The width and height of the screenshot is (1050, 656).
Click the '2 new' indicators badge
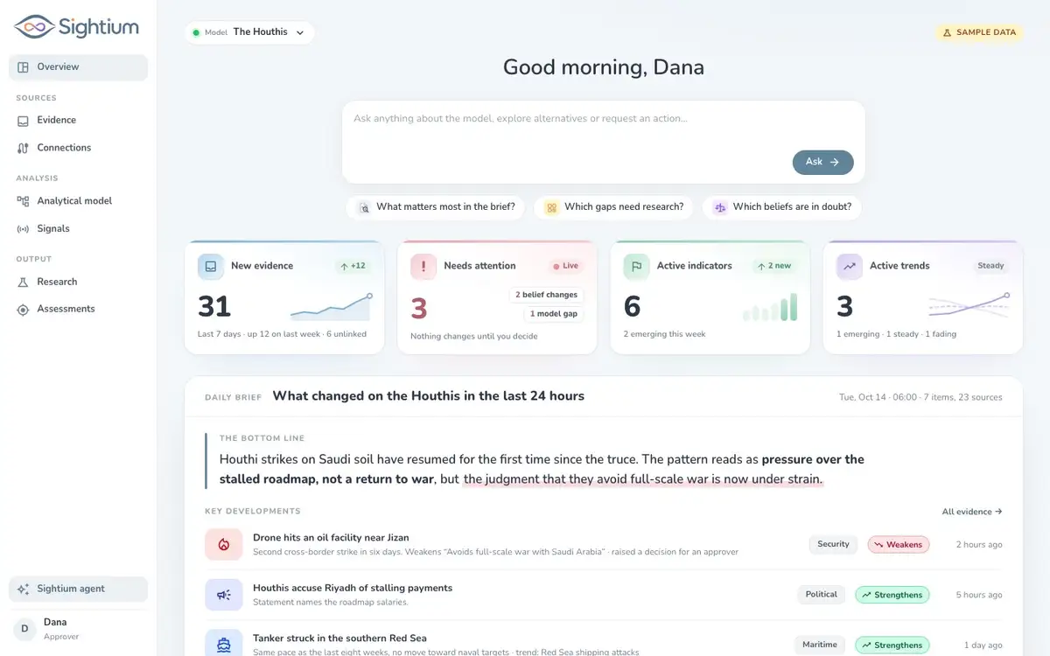(774, 266)
